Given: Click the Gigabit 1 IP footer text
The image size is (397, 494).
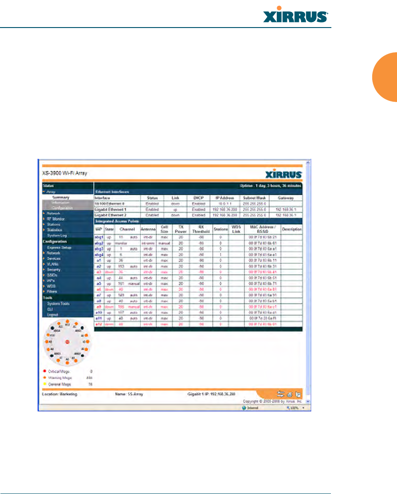Looking at the screenshot, I should point(211,394).
